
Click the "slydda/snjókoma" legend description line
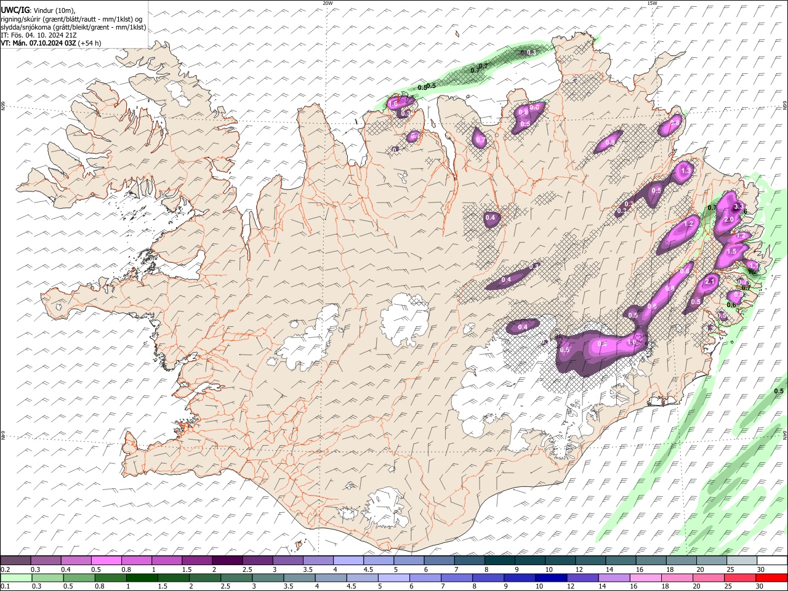tap(73, 27)
